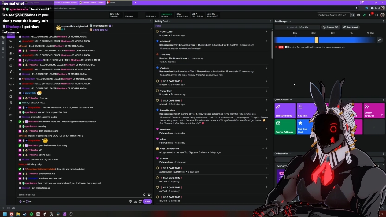Image resolution: width=386 pixels, height=217 pixels.
Task: Click the bookmark icon in address bar
Action: (x=357, y=8)
